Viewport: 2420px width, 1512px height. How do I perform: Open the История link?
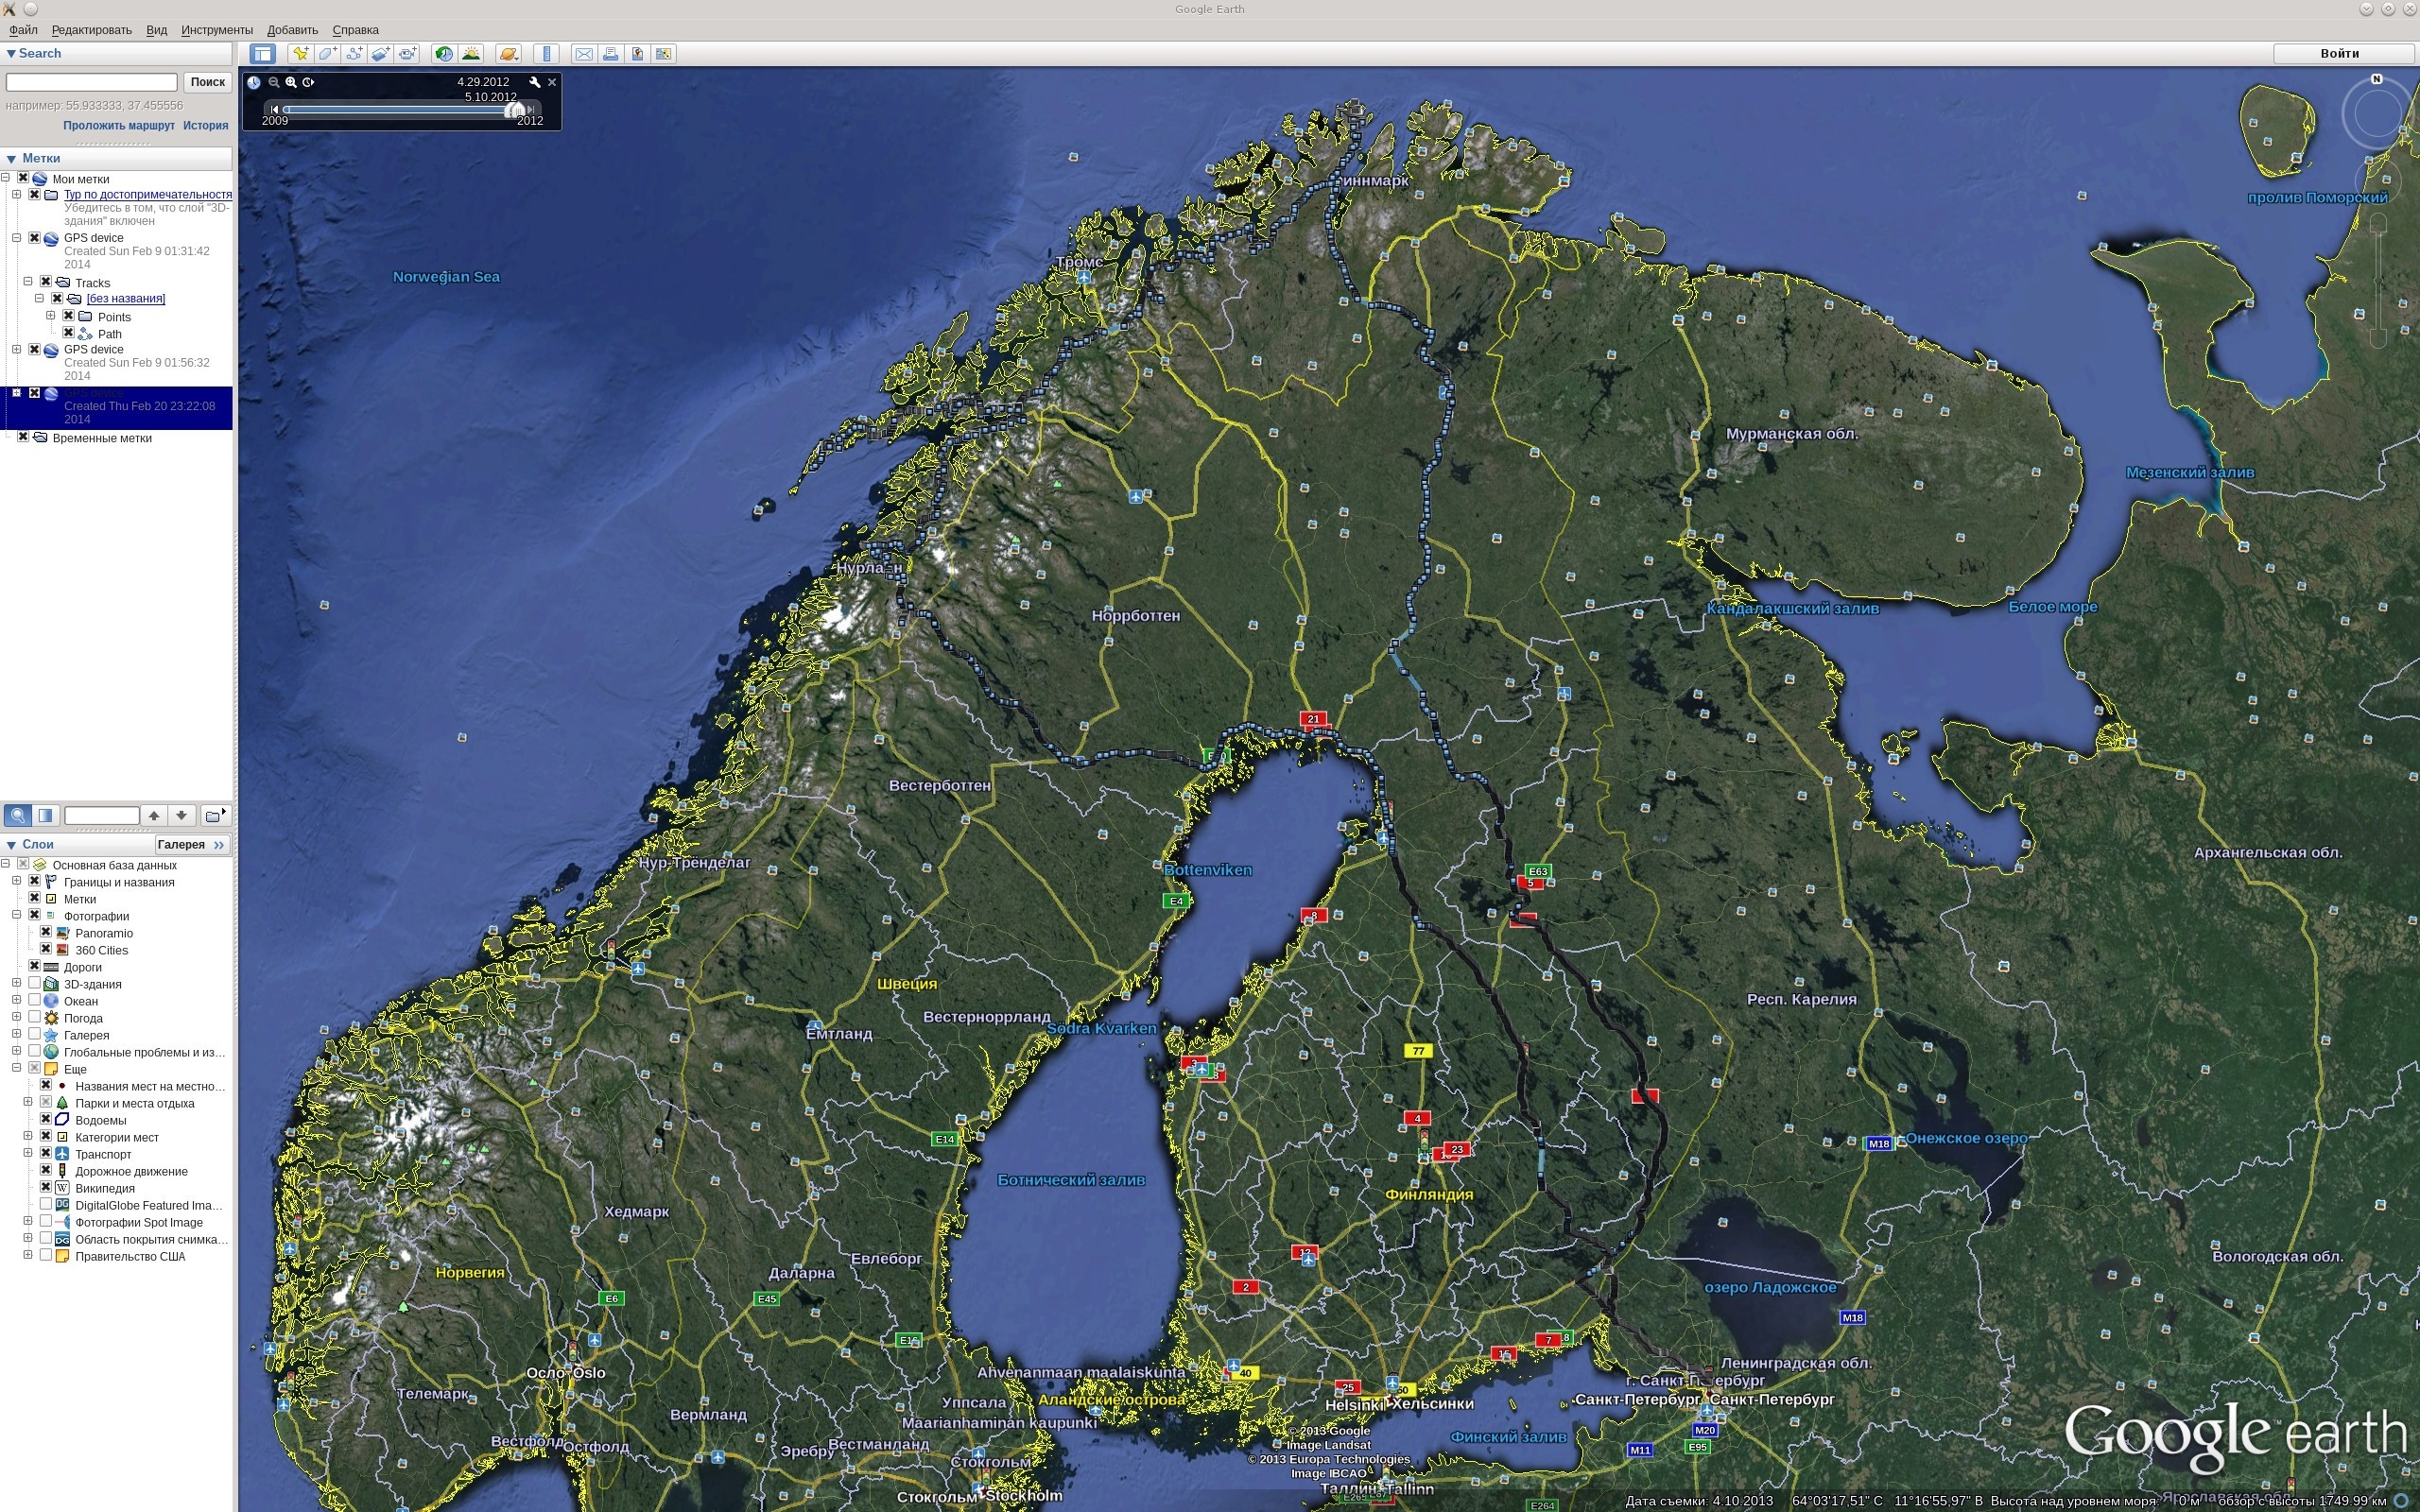pyautogui.click(x=206, y=126)
